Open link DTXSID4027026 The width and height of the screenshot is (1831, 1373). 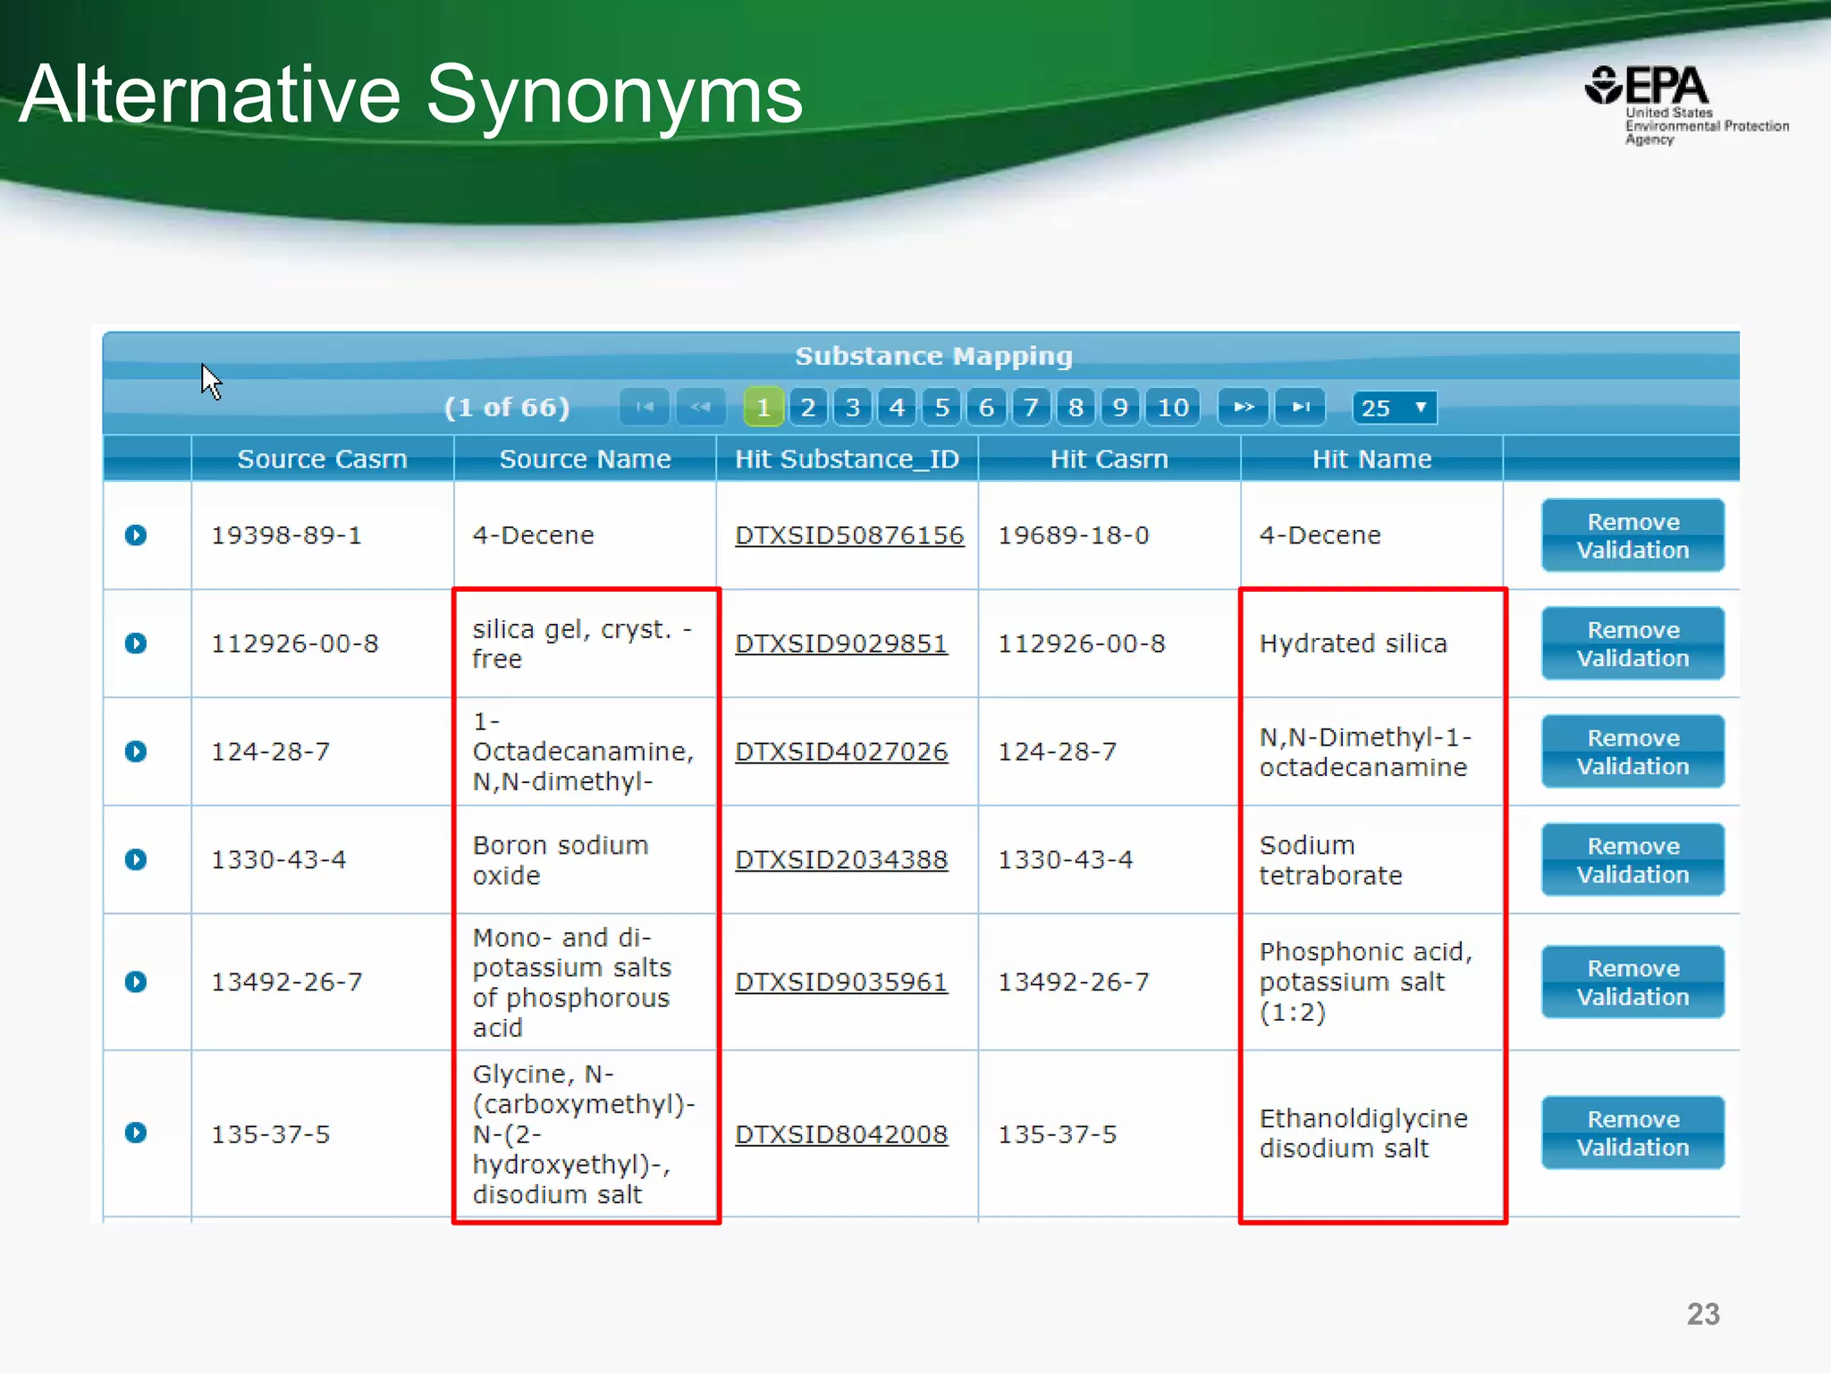(x=841, y=752)
